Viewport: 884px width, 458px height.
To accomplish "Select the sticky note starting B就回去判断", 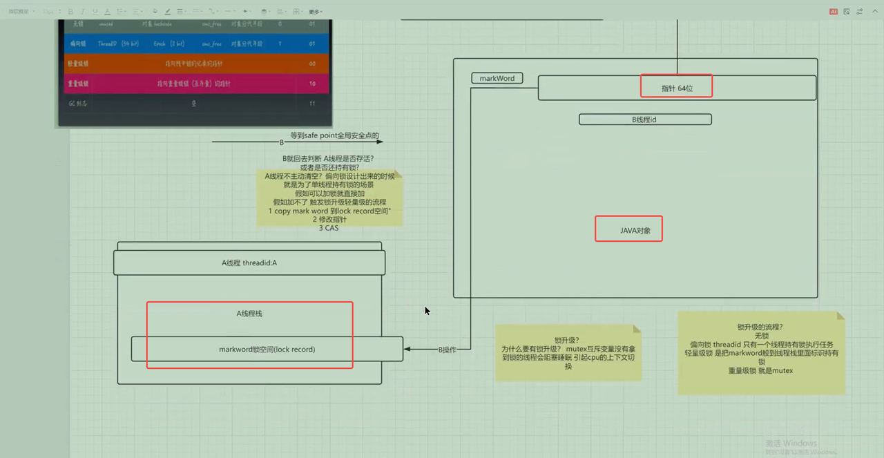I will [329, 198].
